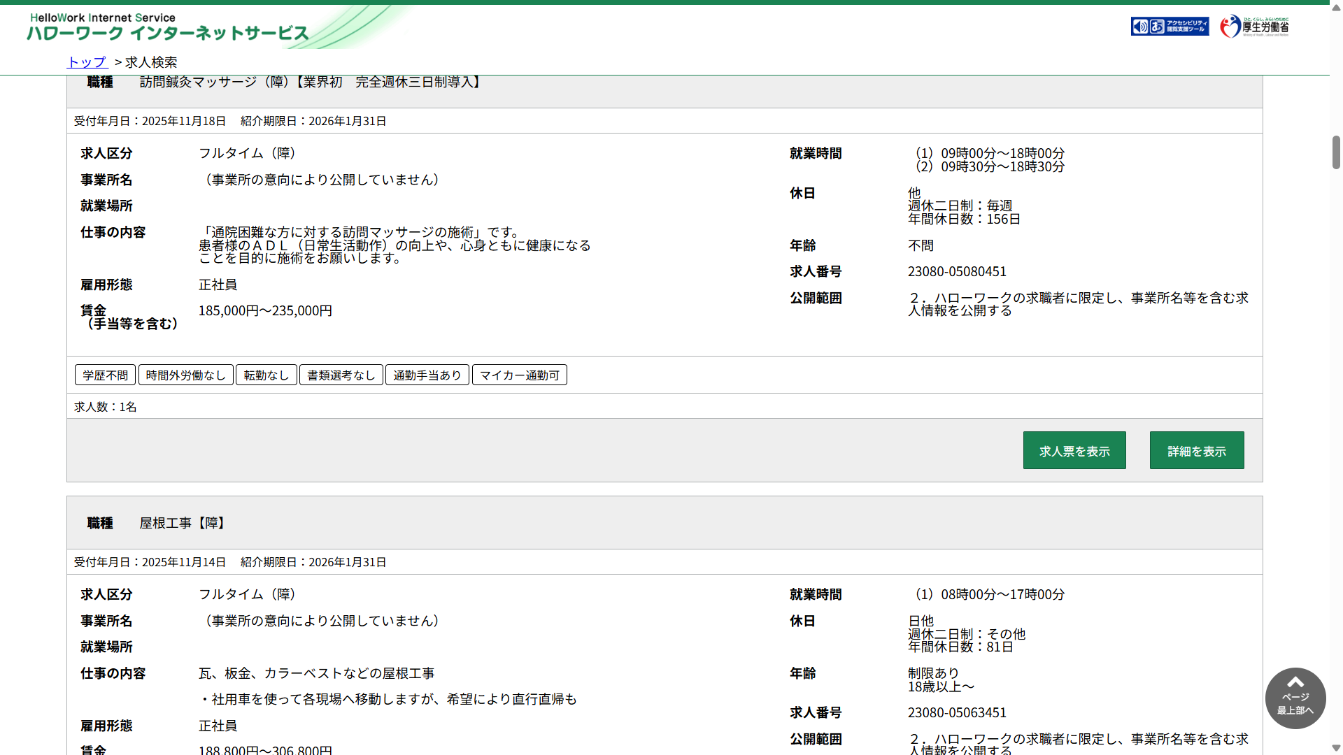Show 求人票 for massage job listing
Image resolution: width=1343 pixels, height=755 pixels.
point(1074,451)
